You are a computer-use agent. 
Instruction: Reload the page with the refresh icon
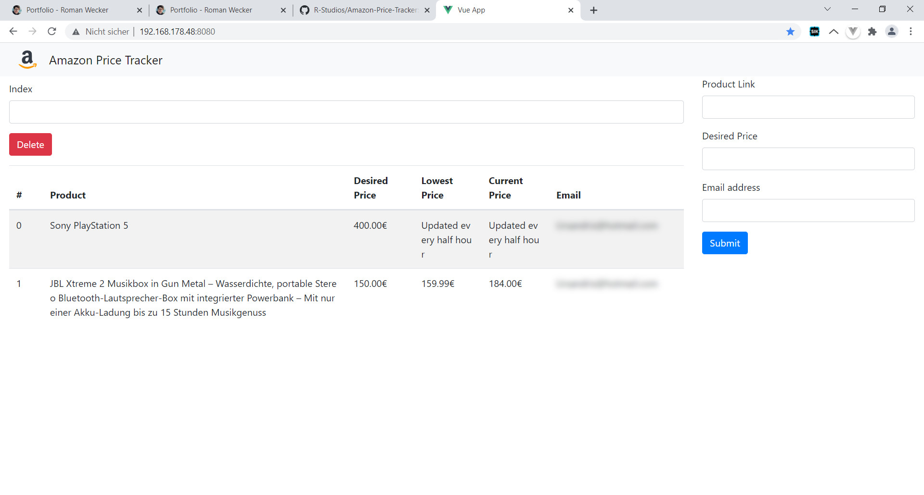[x=52, y=32]
